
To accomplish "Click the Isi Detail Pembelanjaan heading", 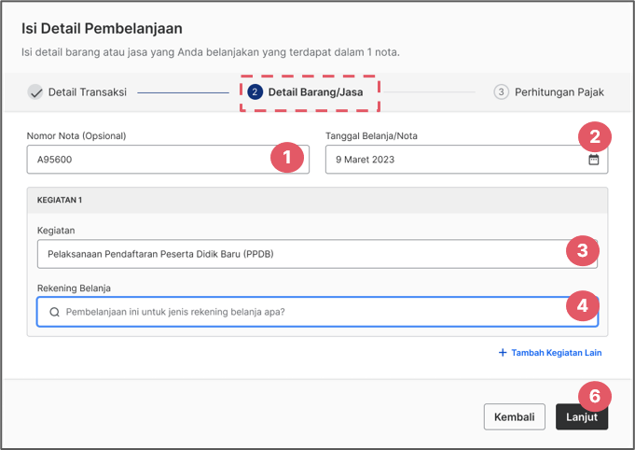I will click(102, 28).
